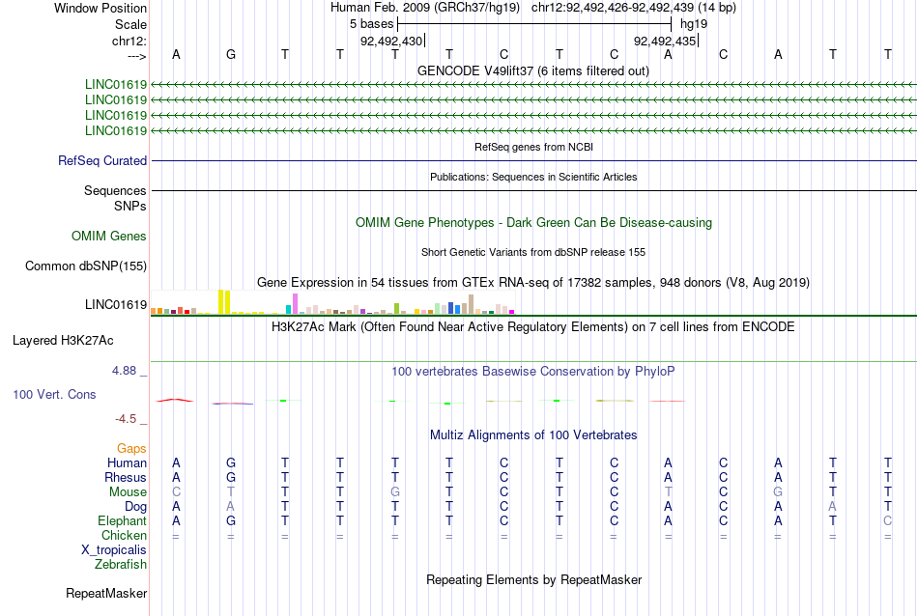Select the Scale label in the ruler
918x616 pixels.
pos(130,24)
